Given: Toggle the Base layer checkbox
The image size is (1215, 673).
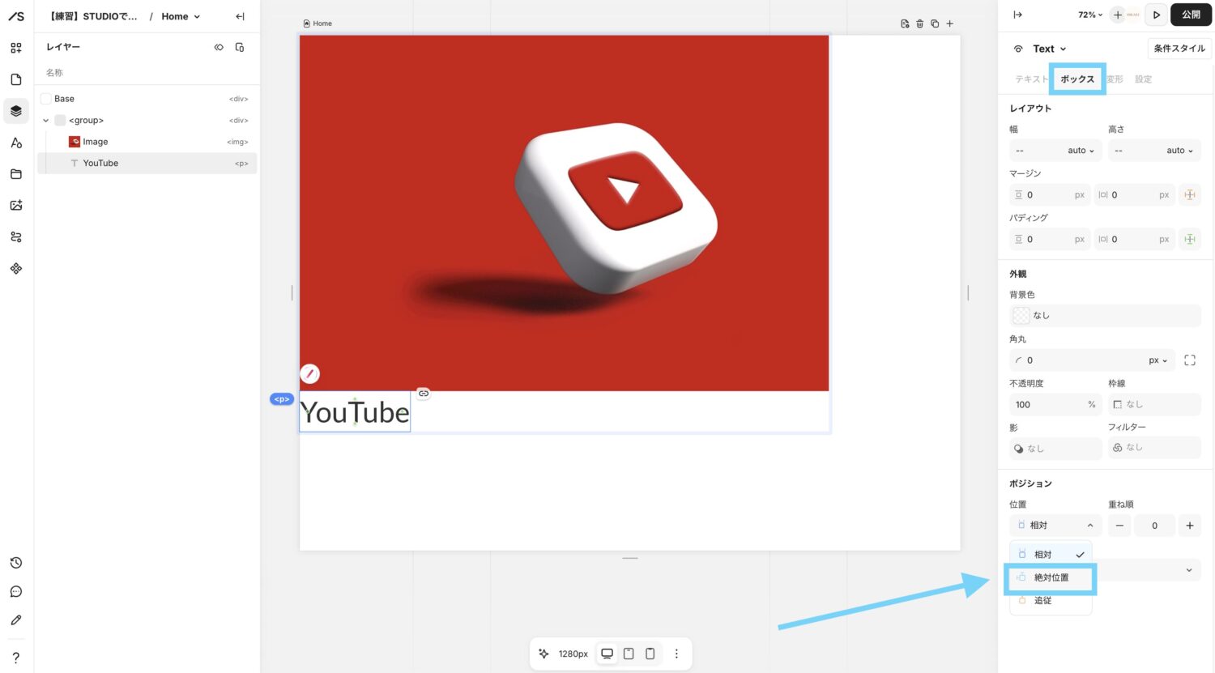Looking at the screenshot, I should coord(46,99).
